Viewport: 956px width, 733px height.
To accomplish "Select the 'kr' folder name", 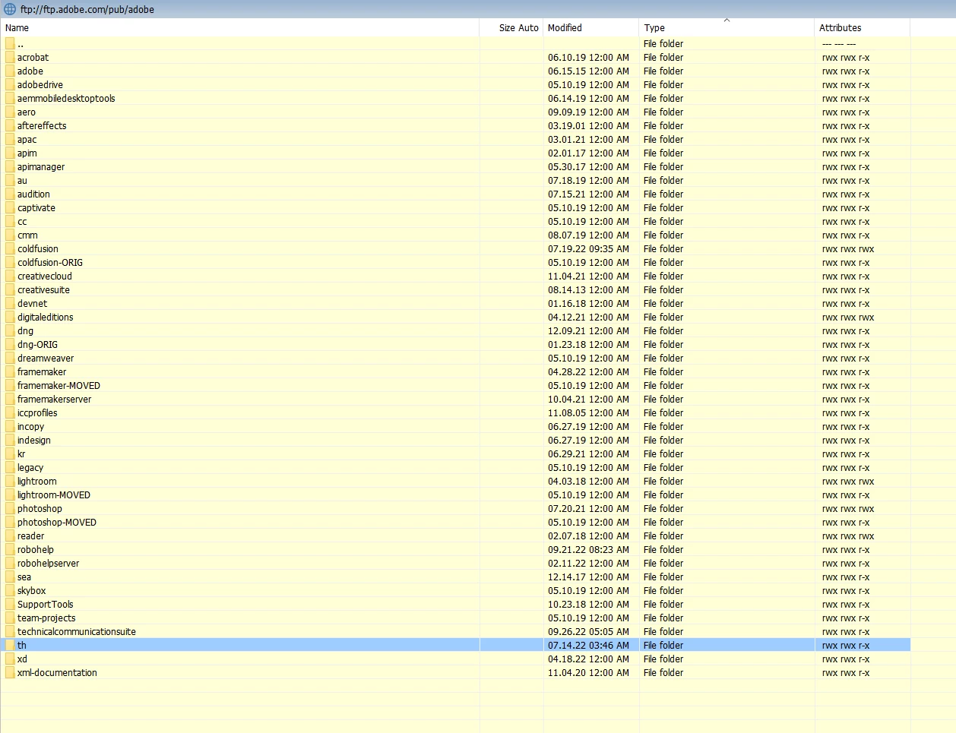I will (21, 453).
